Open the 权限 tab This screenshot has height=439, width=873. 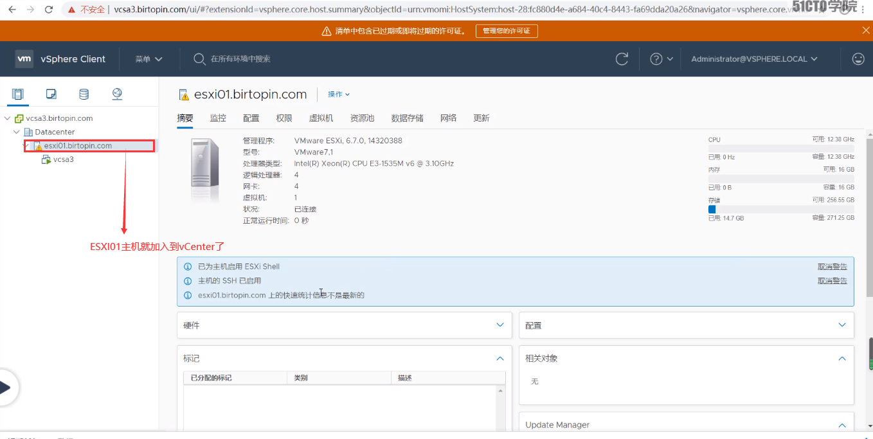(284, 118)
